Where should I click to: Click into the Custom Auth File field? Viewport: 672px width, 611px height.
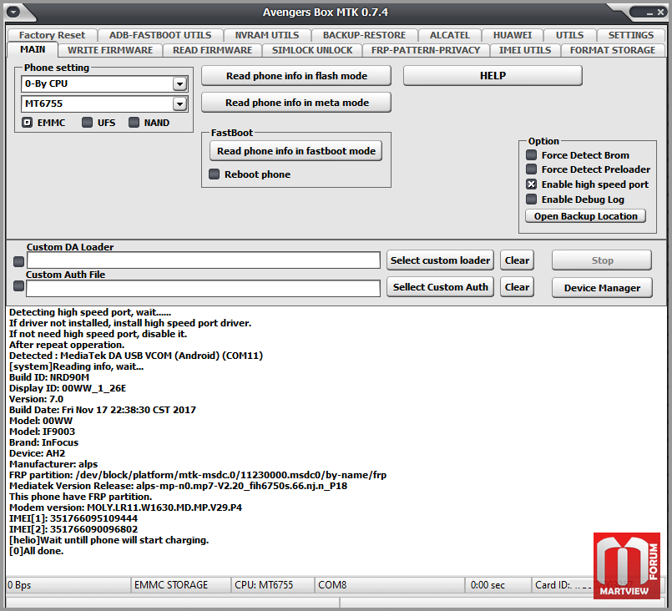[x=203, y=288]
